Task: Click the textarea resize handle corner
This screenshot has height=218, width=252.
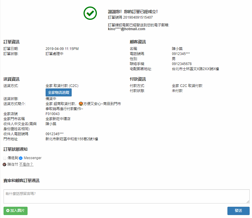Action: pyautogui.click(x=248, y=202)
